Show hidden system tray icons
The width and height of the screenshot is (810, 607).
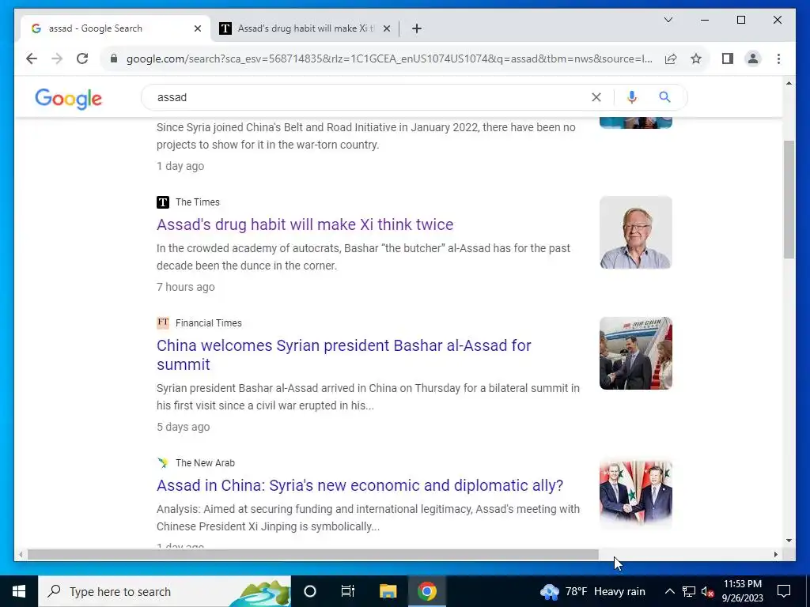(x=669, y=591)
